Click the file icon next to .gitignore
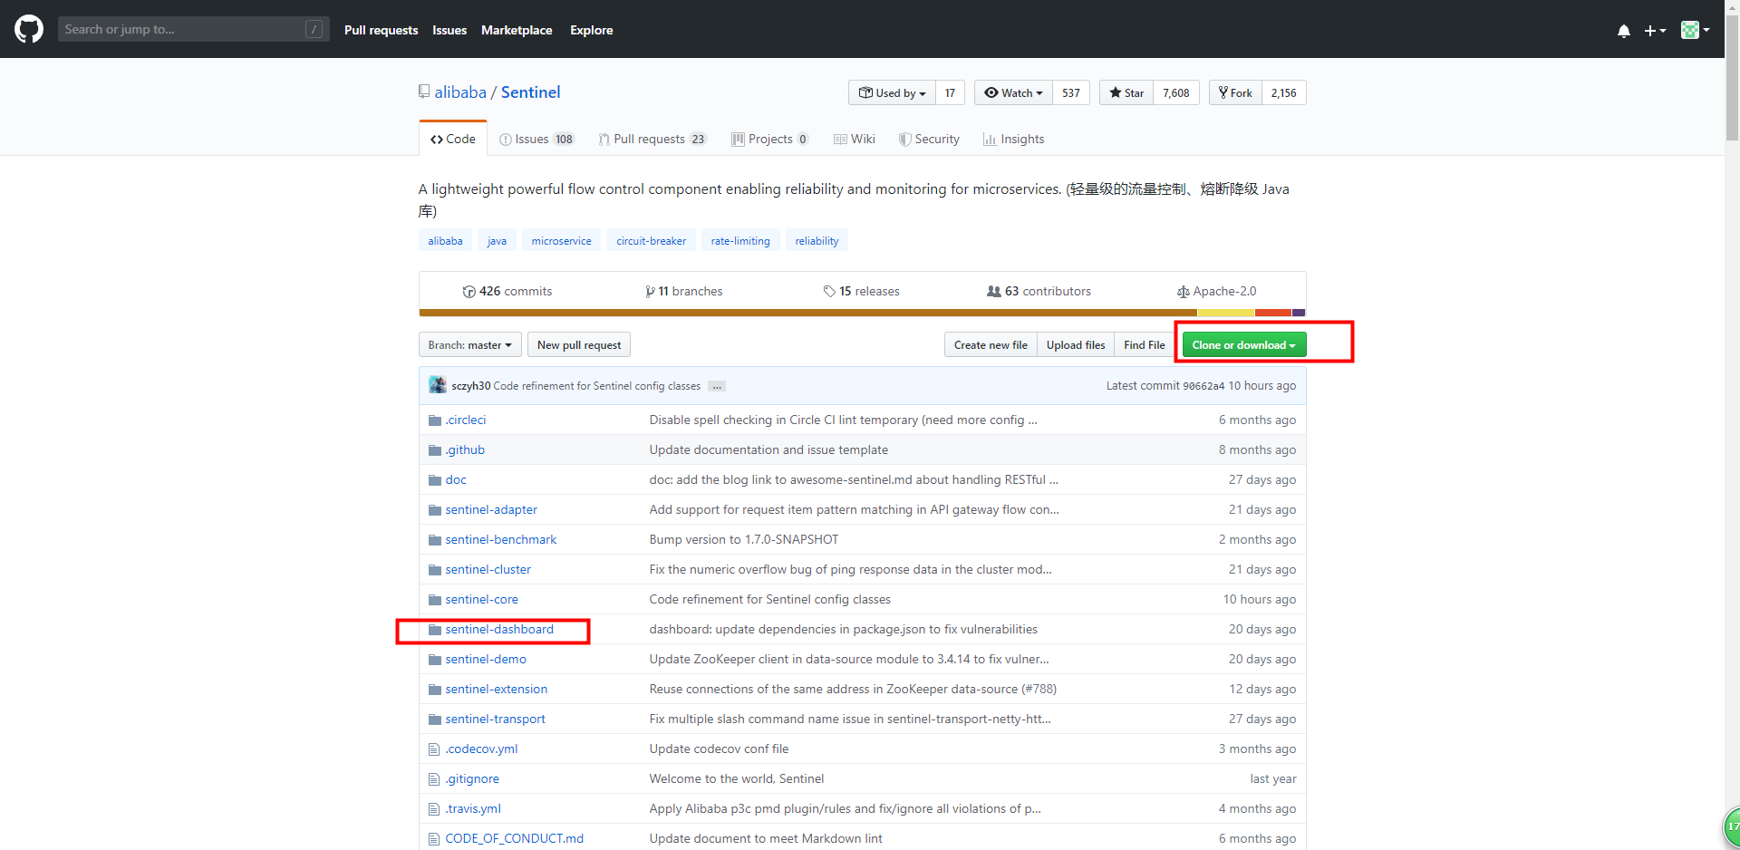Screen dimensions: 1740x850 [x=434, y=778]
